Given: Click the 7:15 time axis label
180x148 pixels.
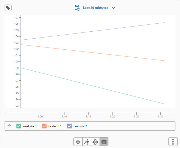Looking at the screenshot, I should (x=88, y=116).
